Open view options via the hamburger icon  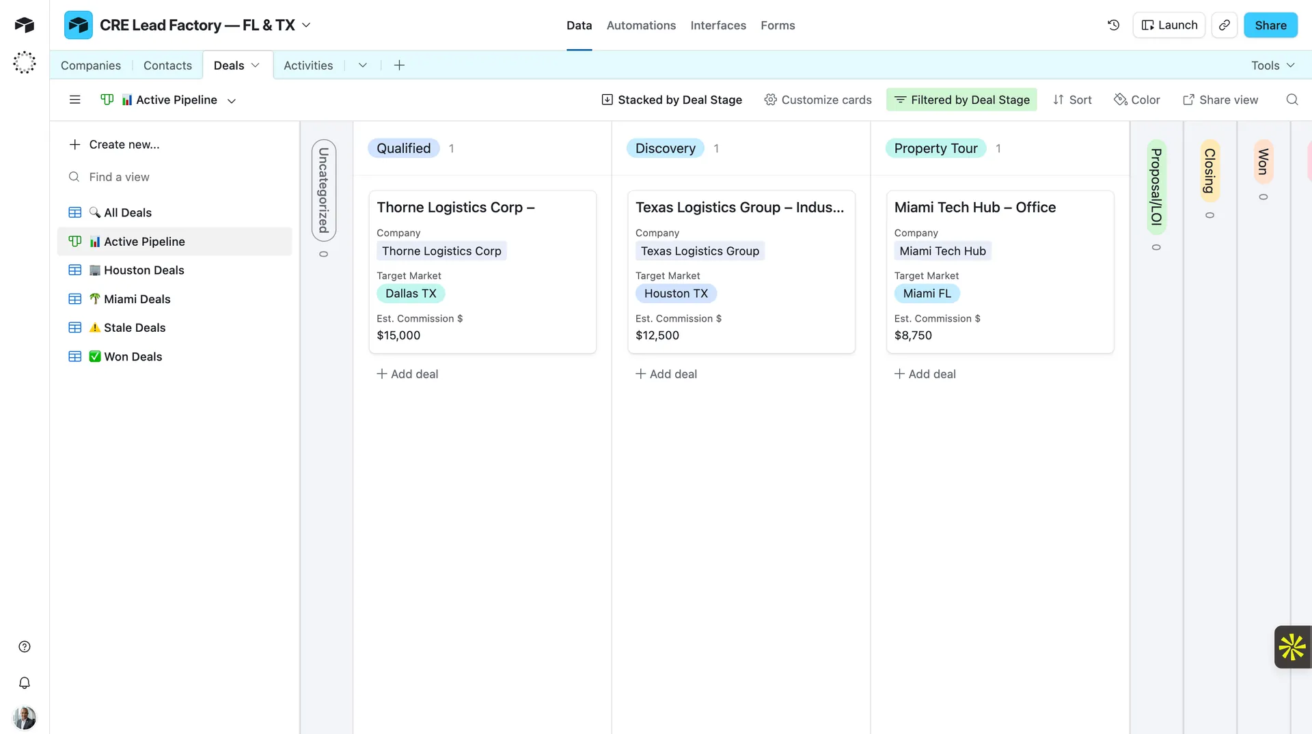click(x=74, y=99)
